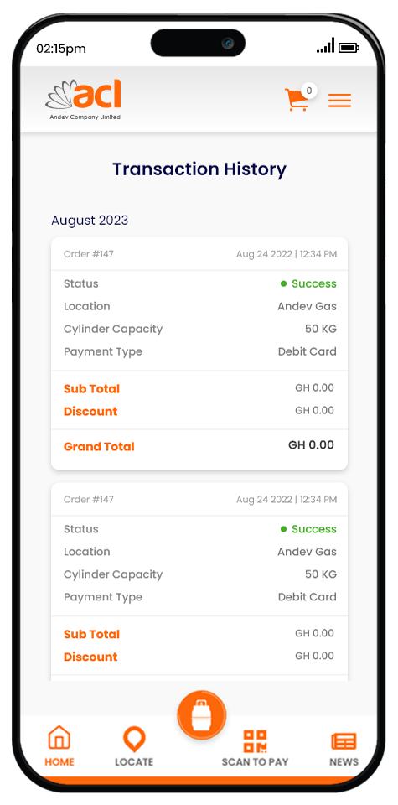The width and height of the screenshot is (398, 805).
Task: Tap the first card's green Success status
Action: [x=308, y=284]
